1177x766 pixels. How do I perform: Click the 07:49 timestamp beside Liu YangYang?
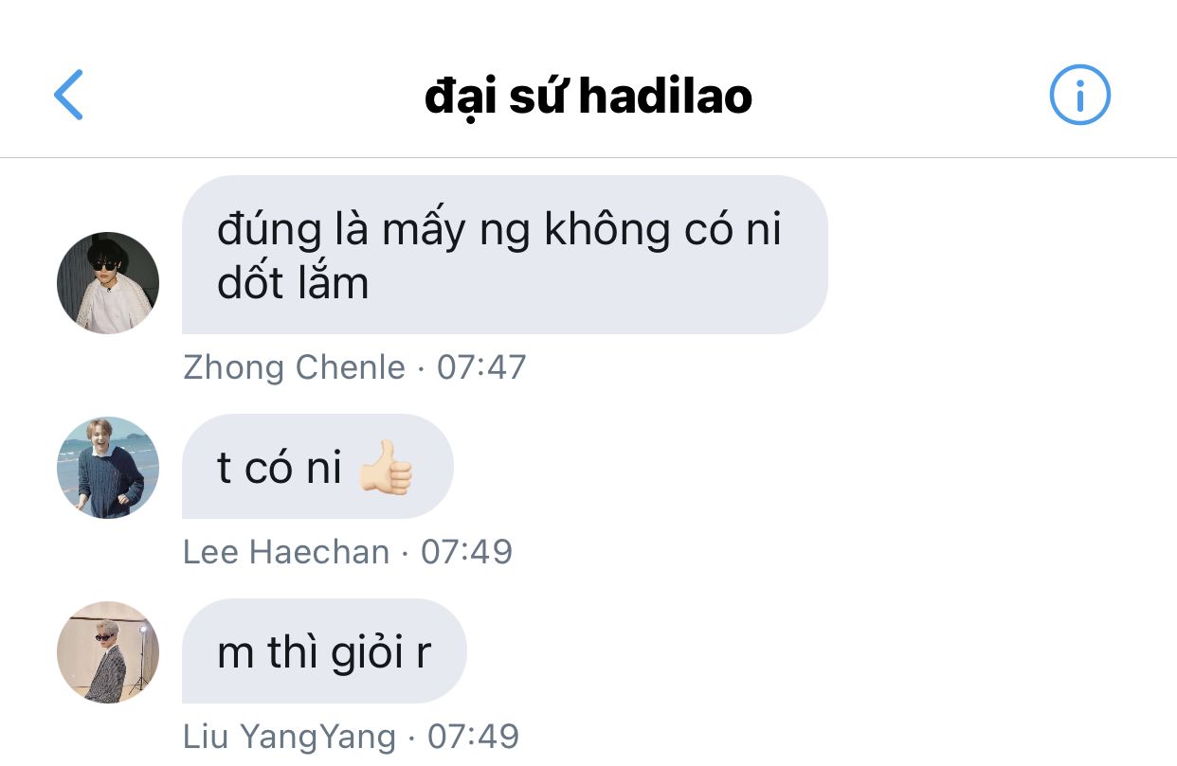474,737
